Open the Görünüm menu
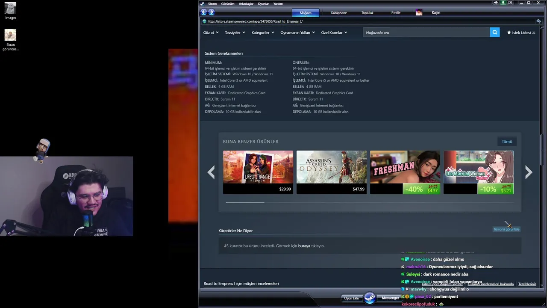 click(228, 3)
